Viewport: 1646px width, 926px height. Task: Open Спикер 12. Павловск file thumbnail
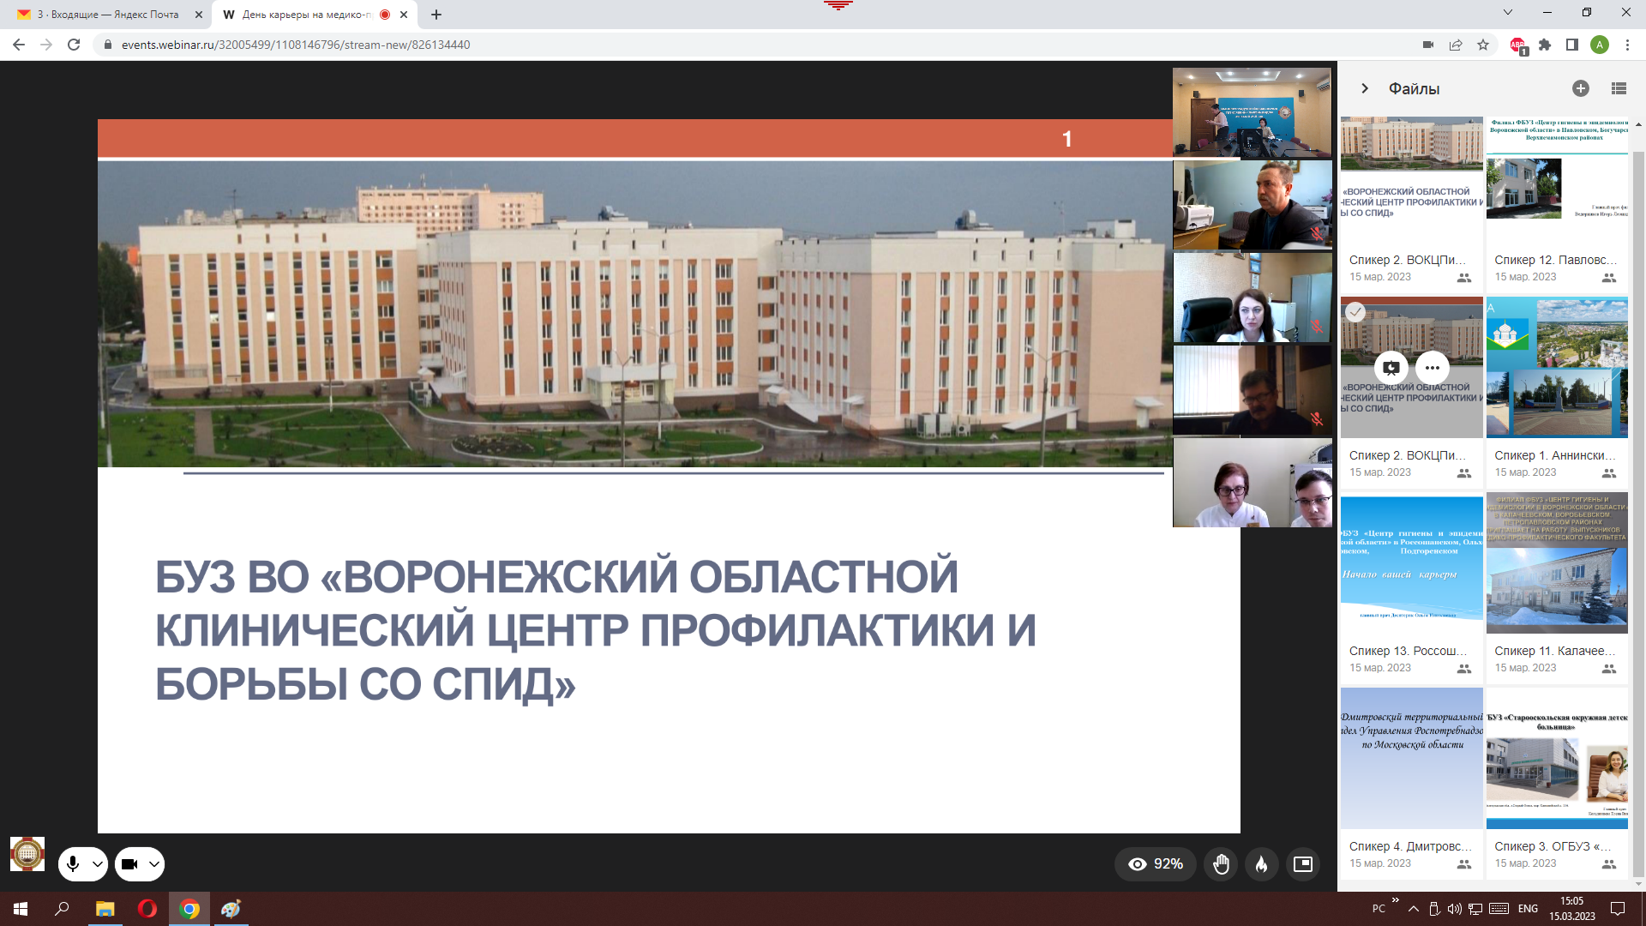[x=1557, y=180]
